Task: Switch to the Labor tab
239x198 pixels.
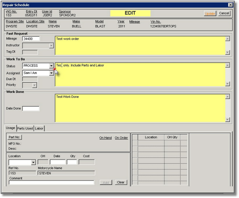Action: coord(39,128)
